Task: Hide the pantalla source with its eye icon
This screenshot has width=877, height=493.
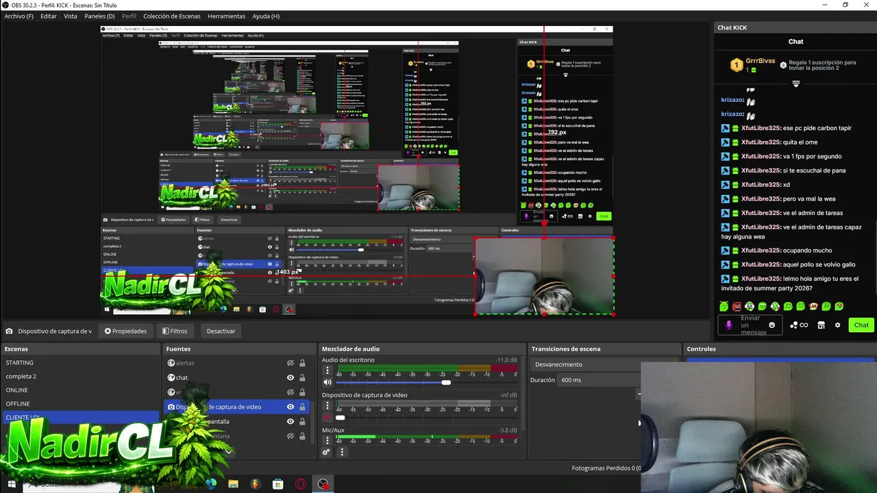Action: point(290,421)
